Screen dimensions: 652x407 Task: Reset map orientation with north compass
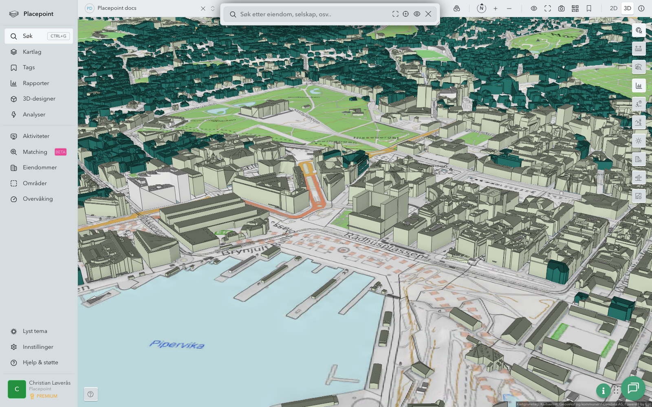point(481,8)
